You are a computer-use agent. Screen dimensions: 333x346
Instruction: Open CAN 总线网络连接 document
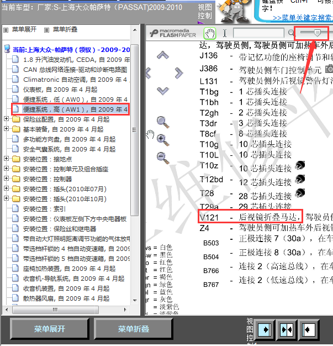75,70
